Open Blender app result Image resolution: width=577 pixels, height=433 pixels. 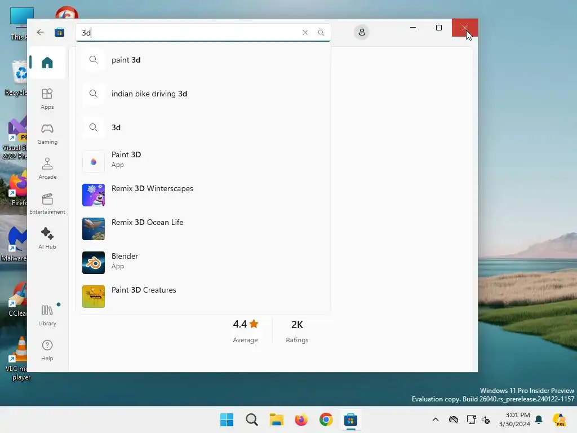[x=203, y=263]
